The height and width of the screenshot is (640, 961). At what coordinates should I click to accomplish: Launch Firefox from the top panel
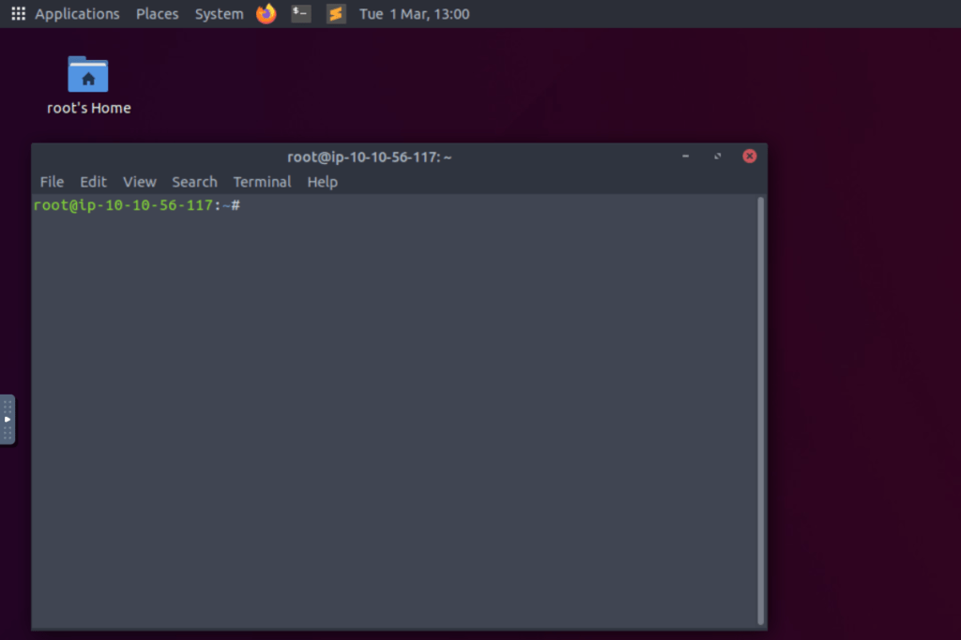[267, 14]
